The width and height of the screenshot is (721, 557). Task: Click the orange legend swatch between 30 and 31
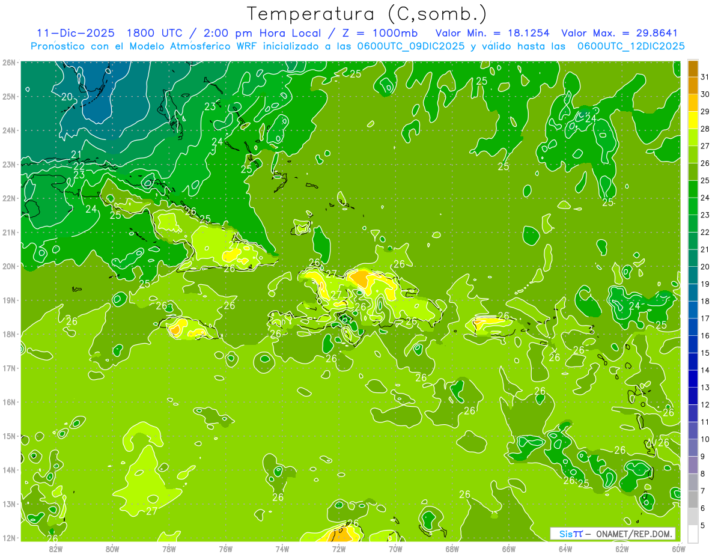(693, 86)
